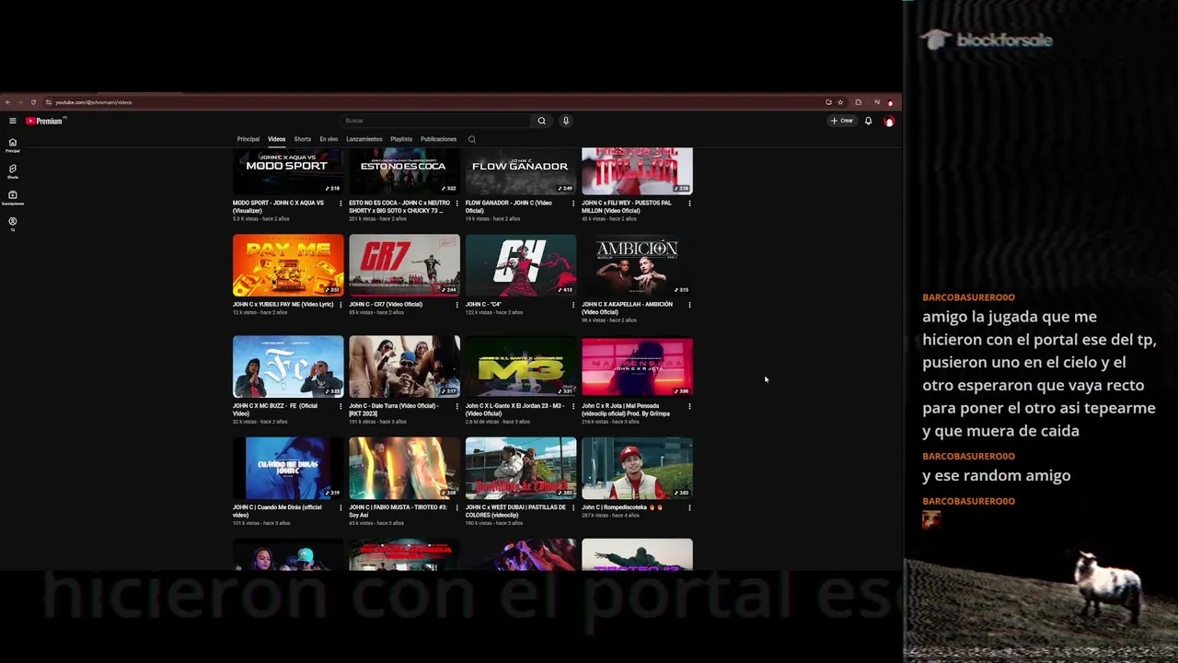
Task: Click the magnifier search button
Action: pos(541,121)
